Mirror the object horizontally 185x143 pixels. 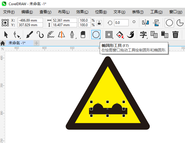coord(145,22)
